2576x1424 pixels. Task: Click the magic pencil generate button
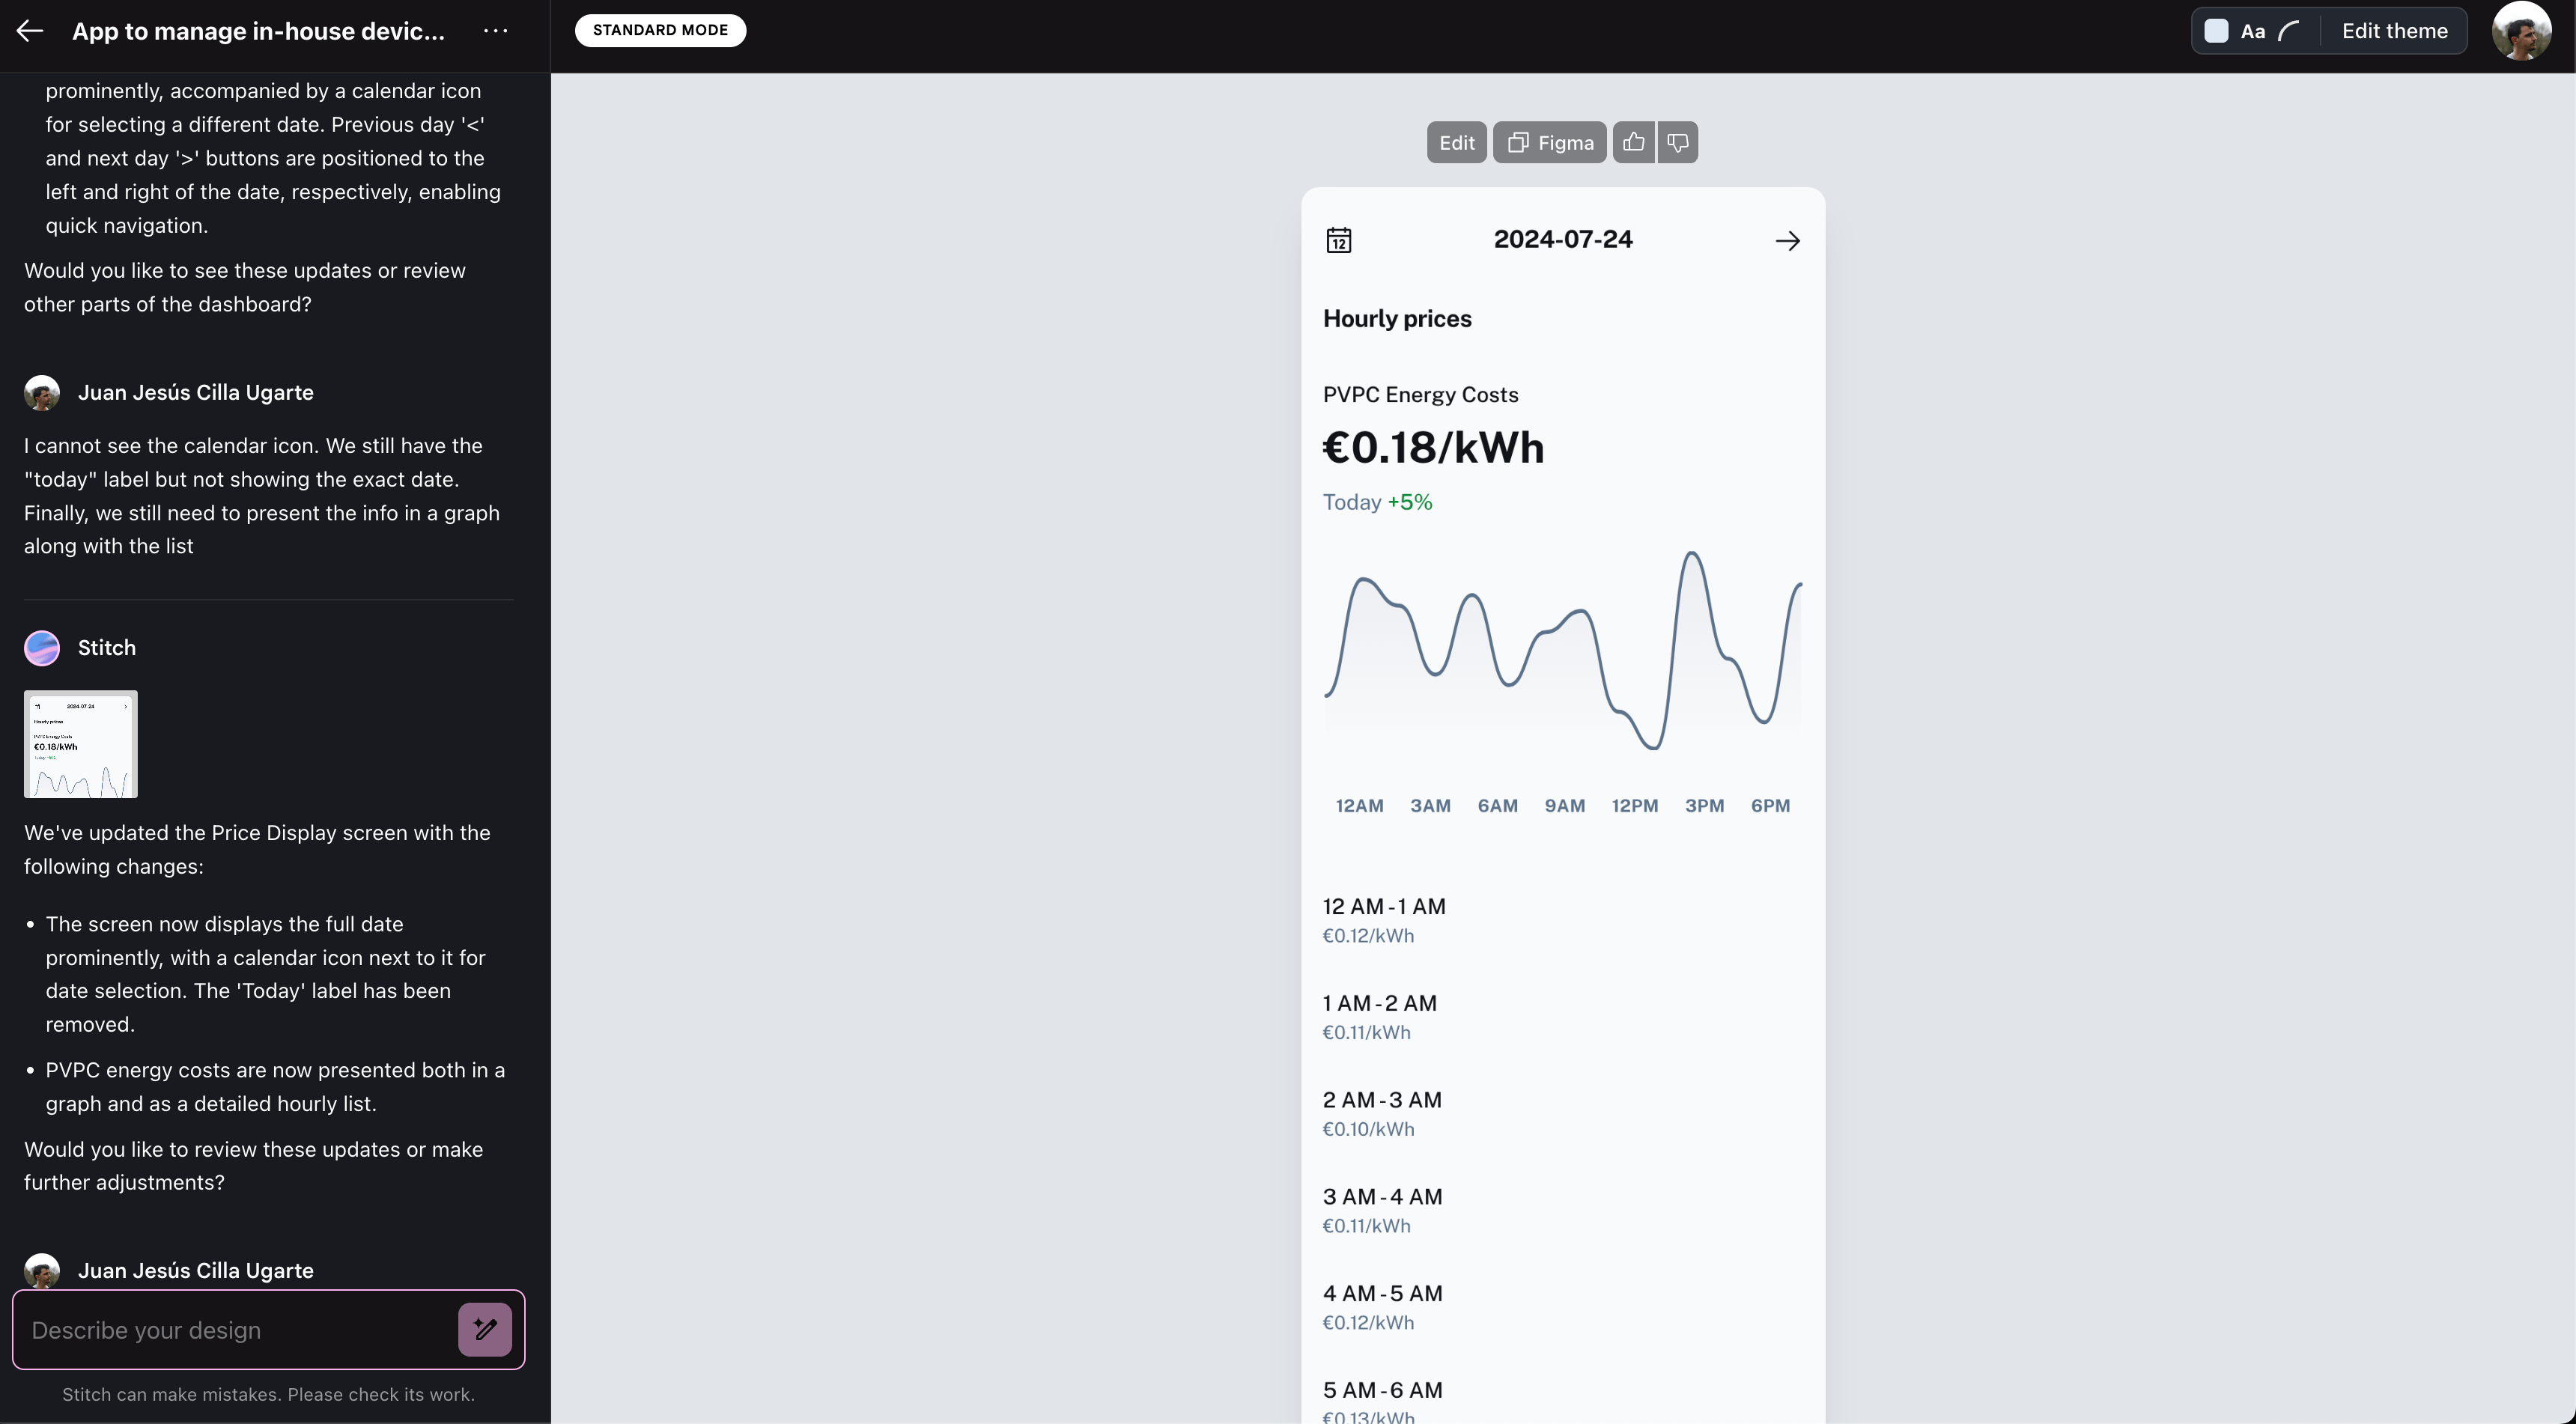485,1329
